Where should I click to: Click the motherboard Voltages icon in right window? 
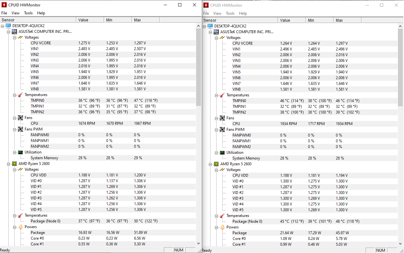222,38
